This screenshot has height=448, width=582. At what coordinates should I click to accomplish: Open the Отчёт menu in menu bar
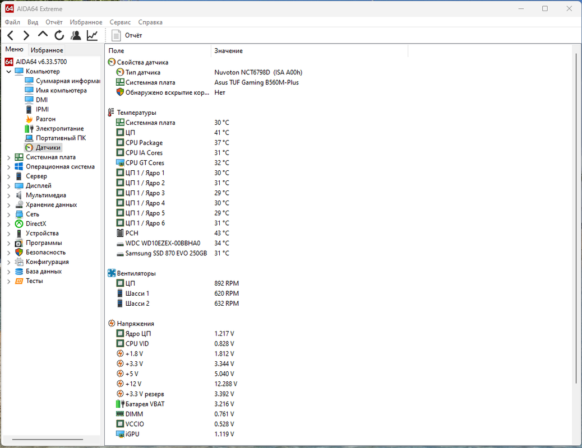(54, 22)
